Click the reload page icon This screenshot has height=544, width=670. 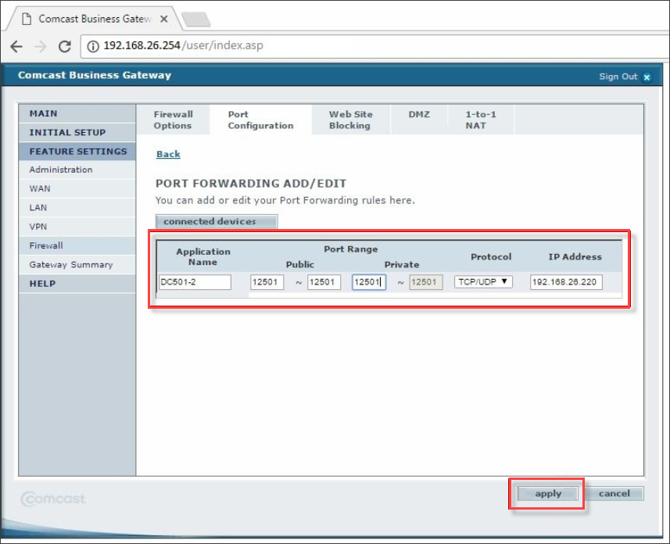coord(65,45)
